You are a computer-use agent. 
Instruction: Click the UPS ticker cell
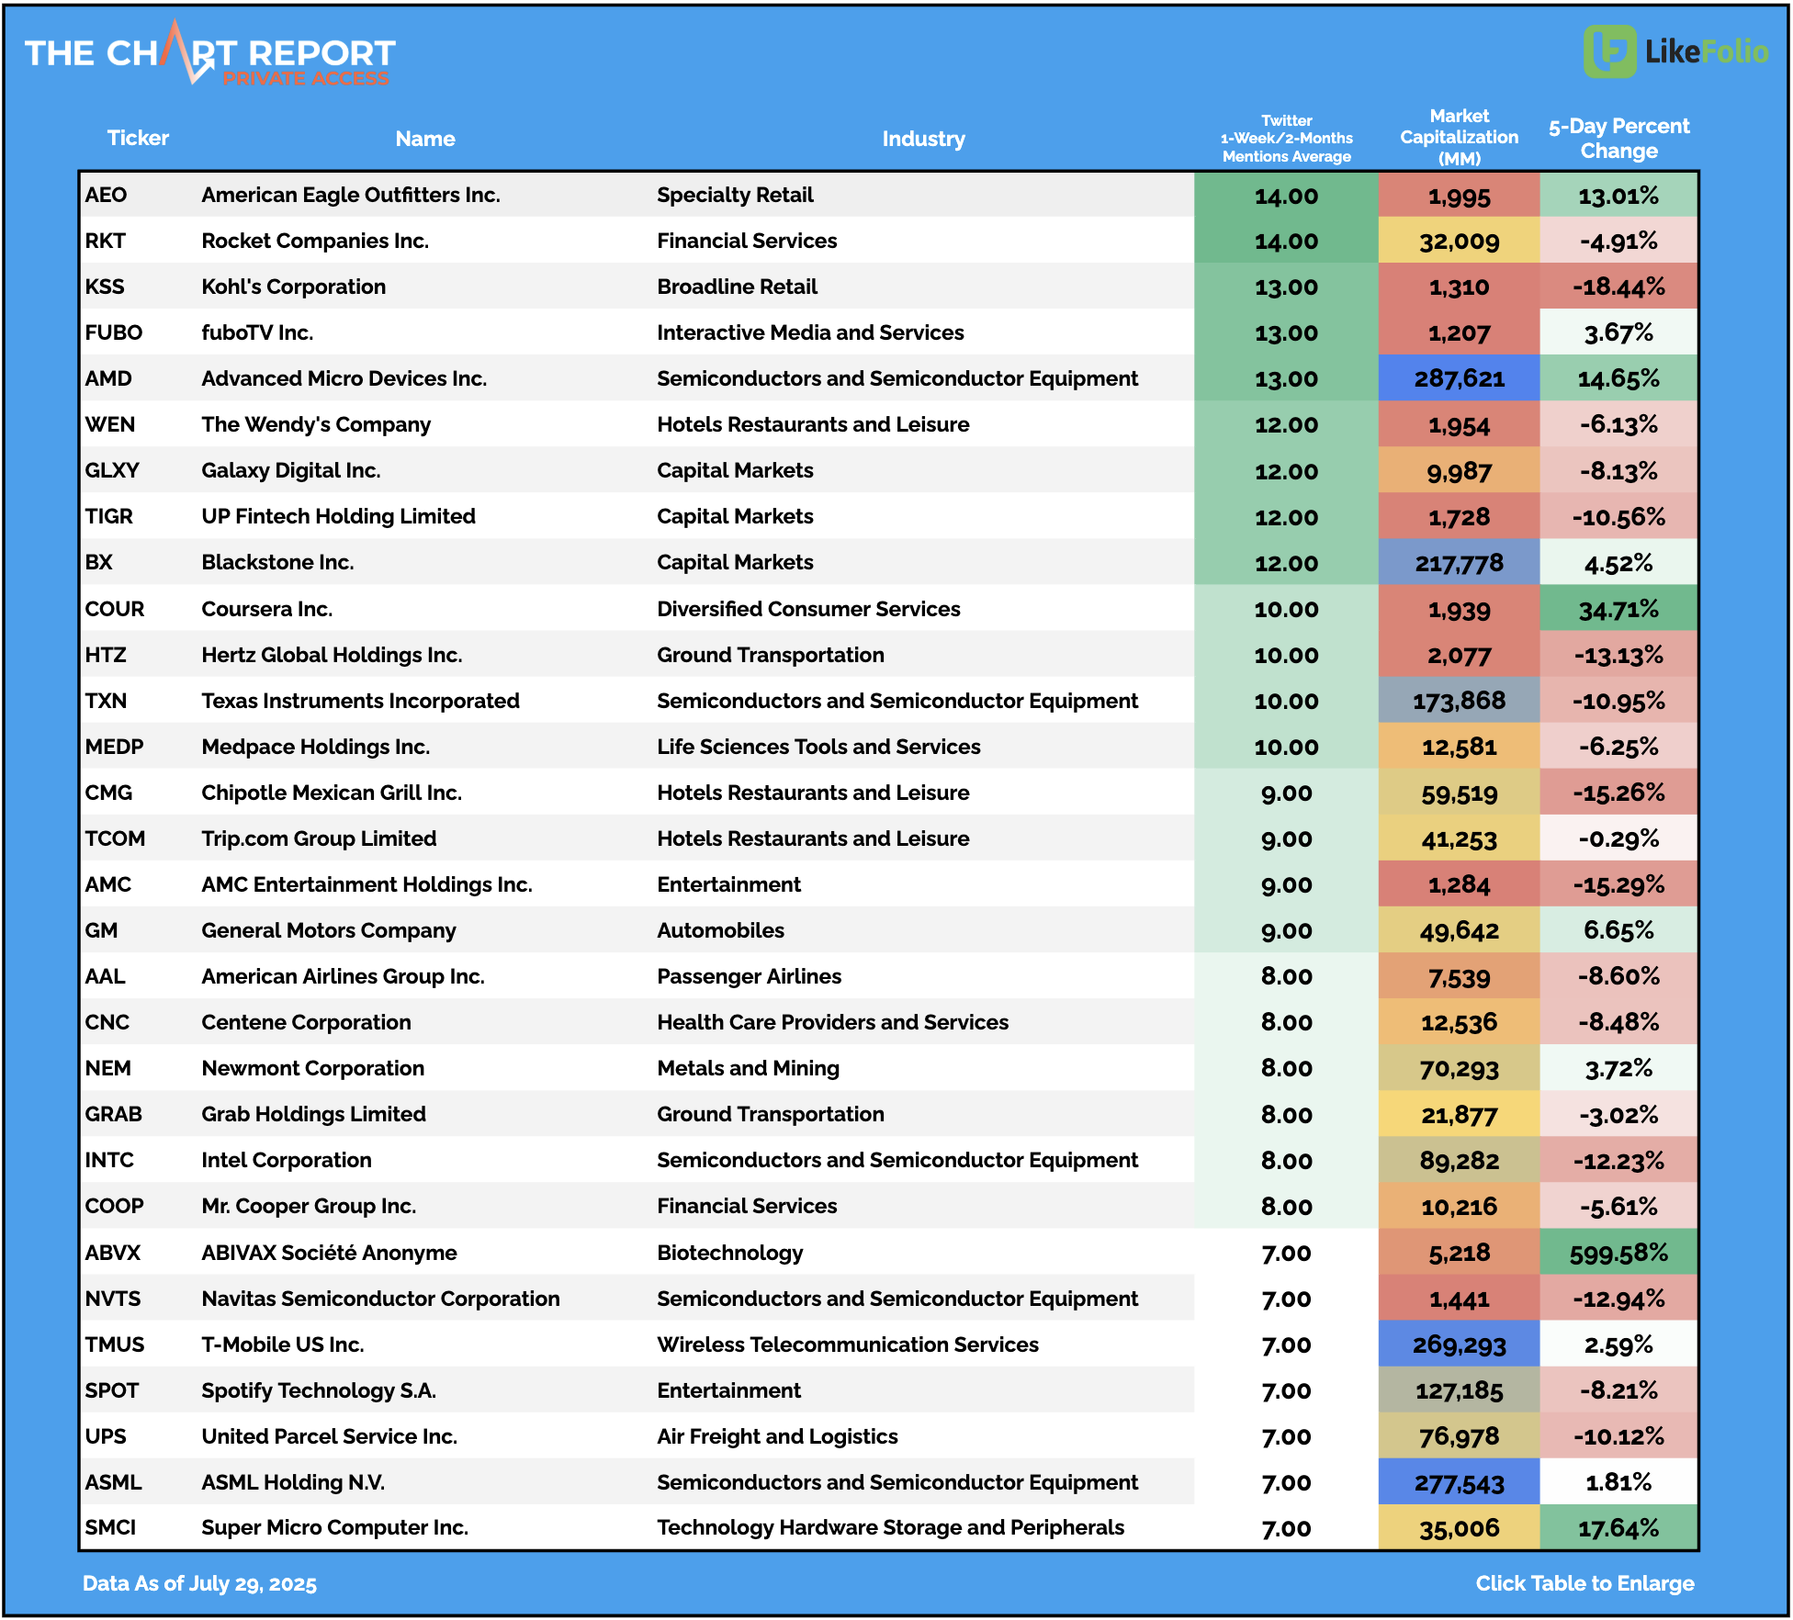point(106,1436)
